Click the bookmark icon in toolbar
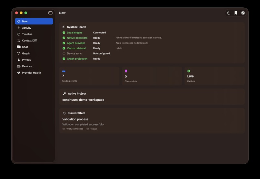This screenshot has height=179, width=260. [x=235, y=13]
